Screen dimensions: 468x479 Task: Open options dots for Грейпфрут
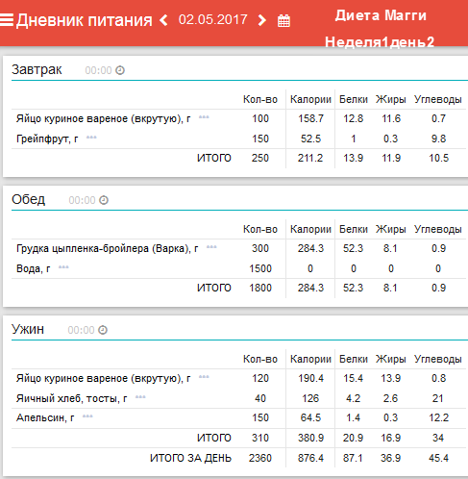click(91, 138)
